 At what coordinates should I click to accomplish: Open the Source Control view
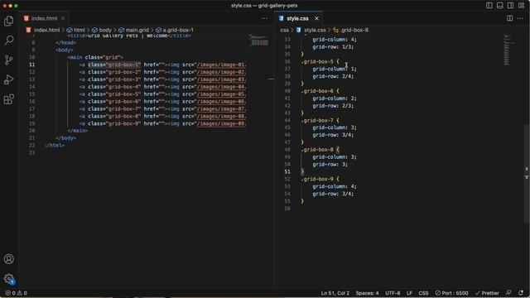tap(9, 60)
